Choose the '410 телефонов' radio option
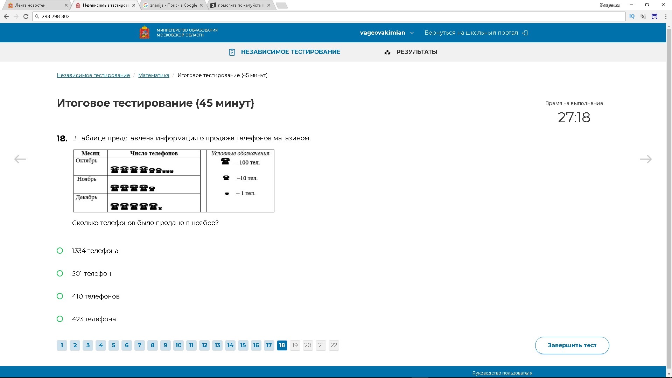672x378 pixels. [x=60, y=296]
